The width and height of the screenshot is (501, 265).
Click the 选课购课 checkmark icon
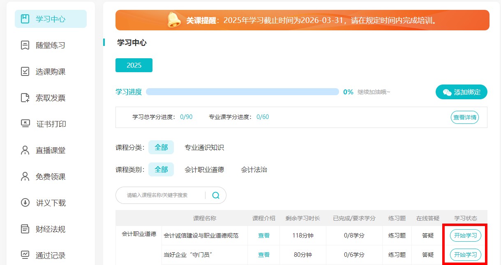(25, 71)
